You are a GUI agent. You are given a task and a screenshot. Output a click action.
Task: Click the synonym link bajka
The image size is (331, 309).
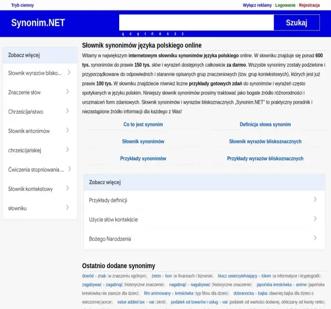pos(263,293)
